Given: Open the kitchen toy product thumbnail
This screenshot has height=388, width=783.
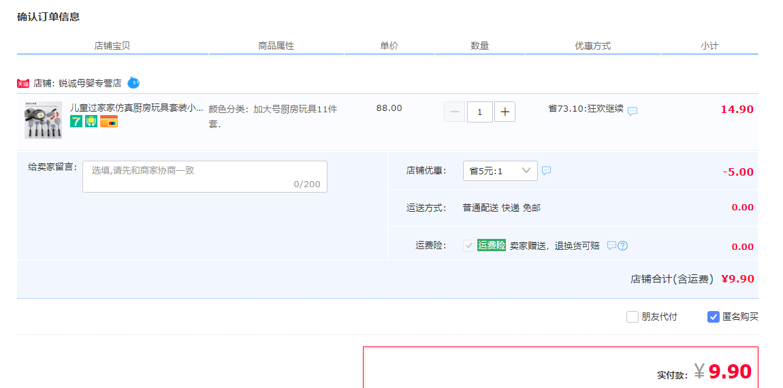Looking at the screenshot, I should point(43,120).
